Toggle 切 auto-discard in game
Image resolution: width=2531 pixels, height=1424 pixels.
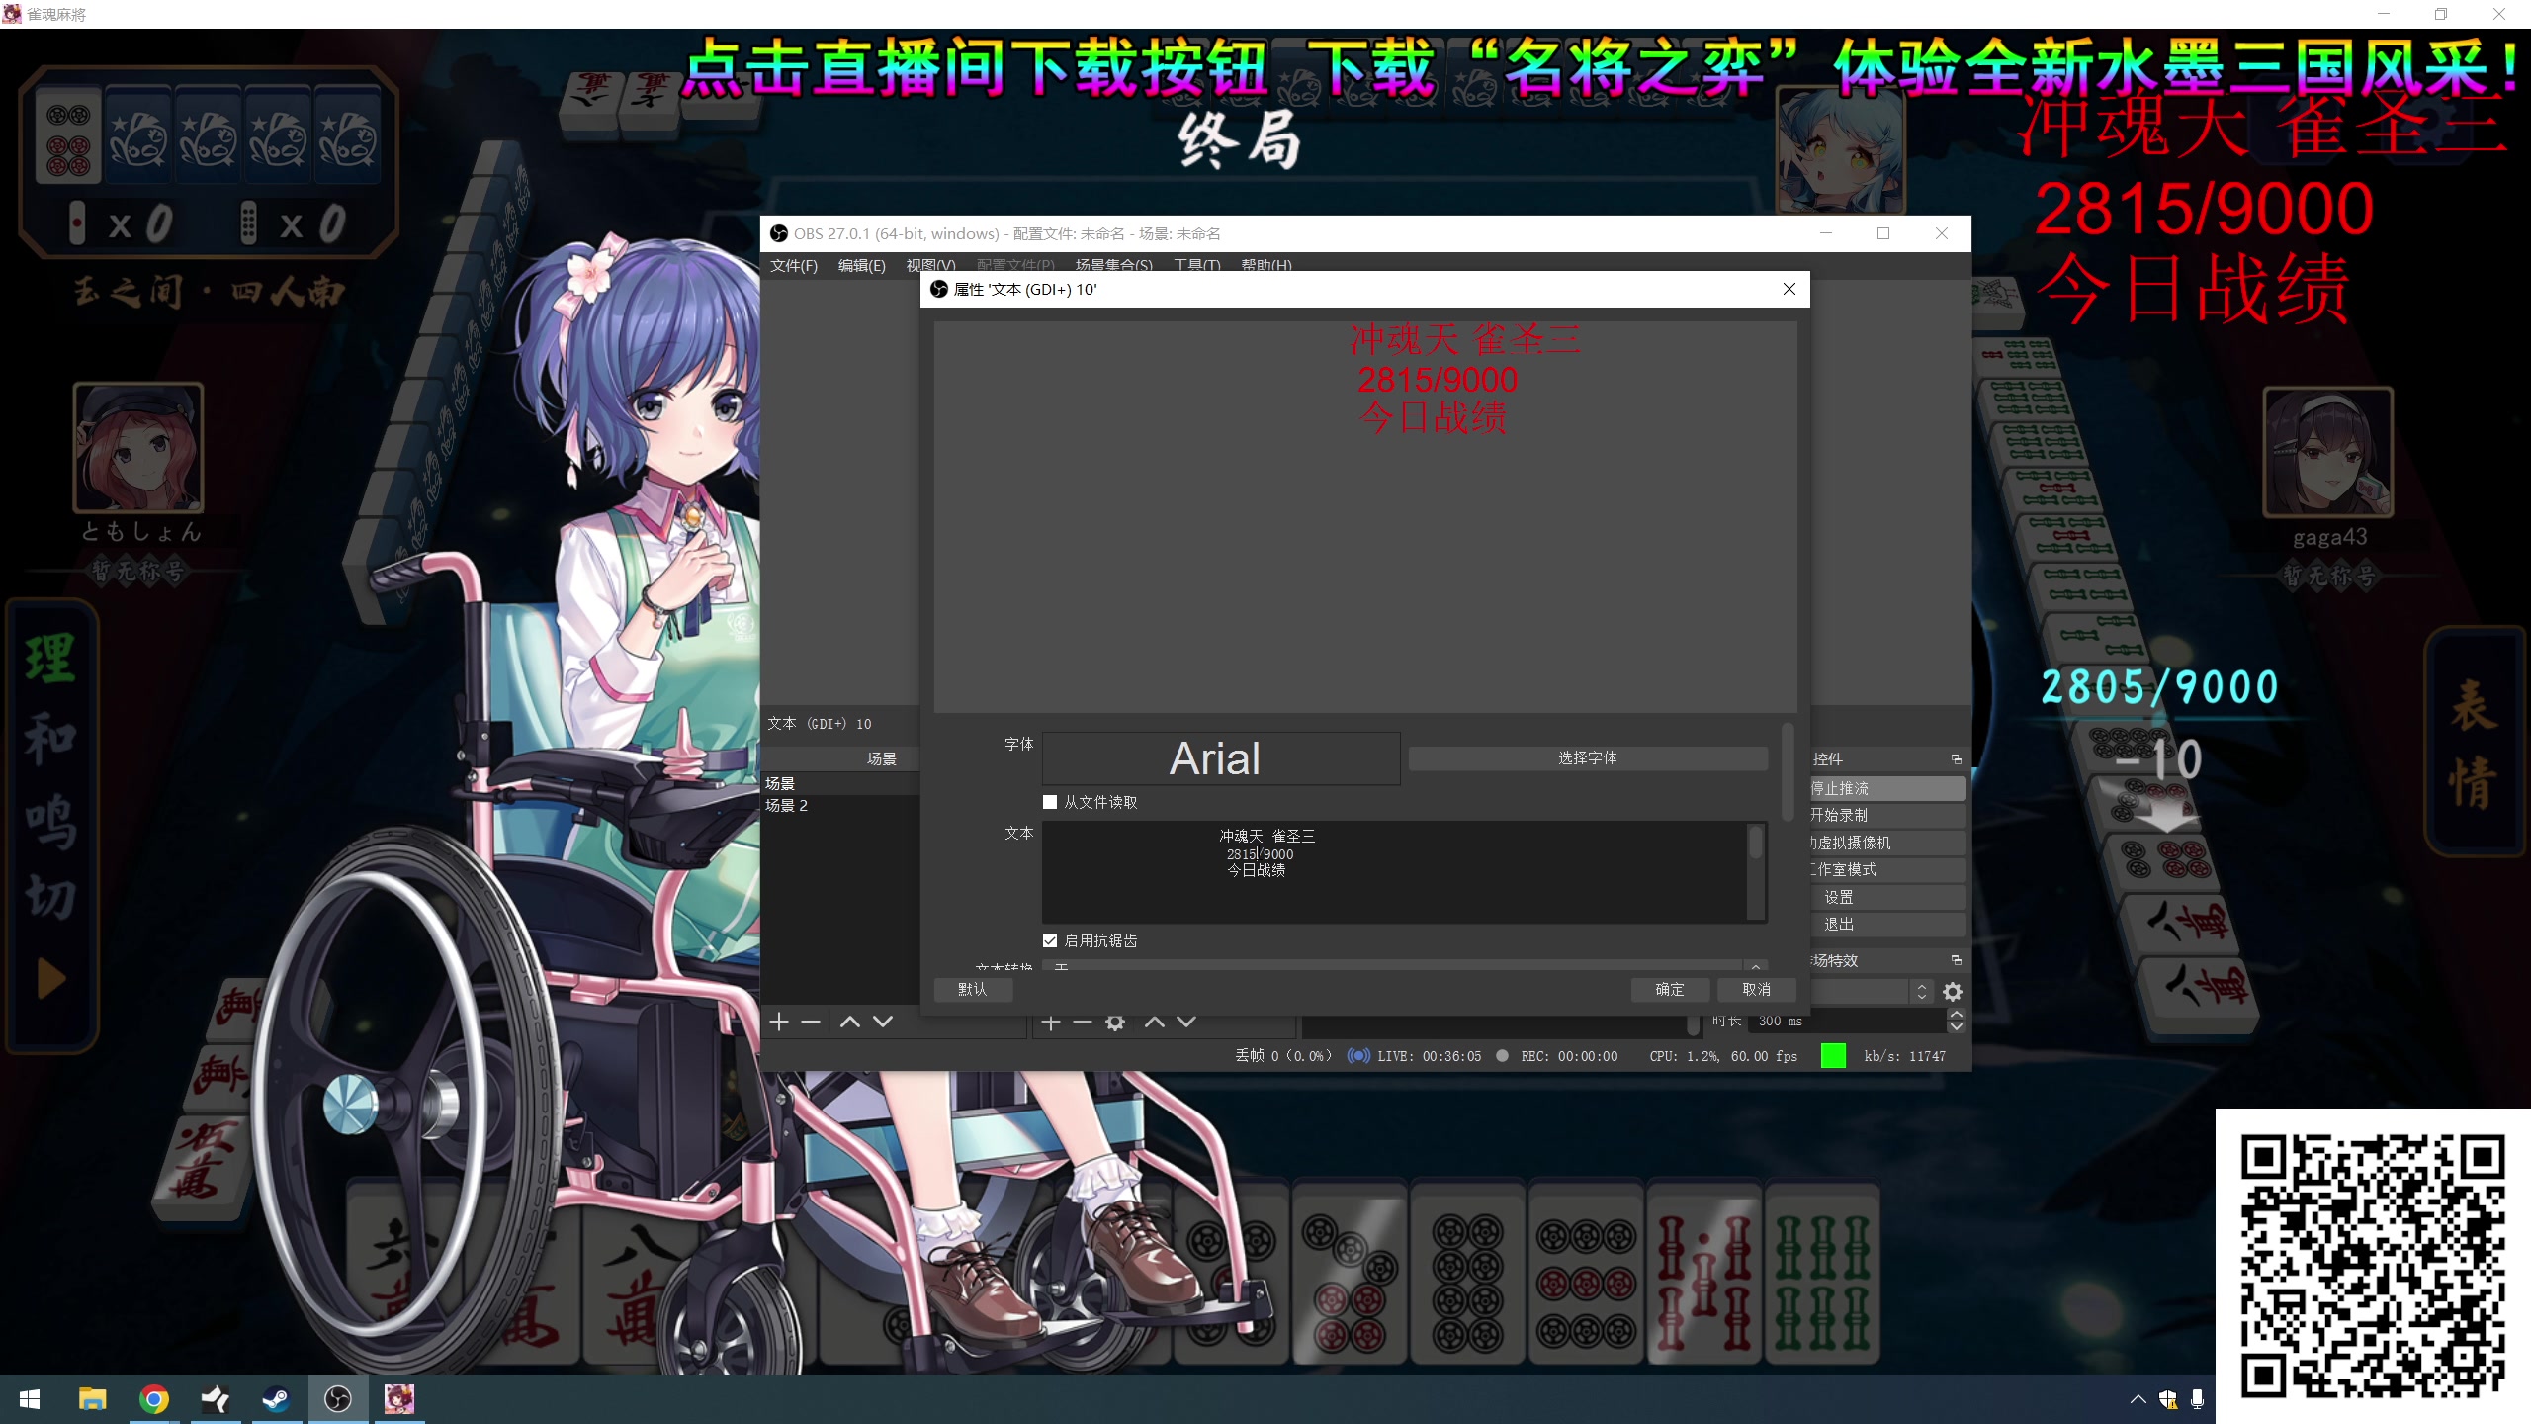point(49,898)
